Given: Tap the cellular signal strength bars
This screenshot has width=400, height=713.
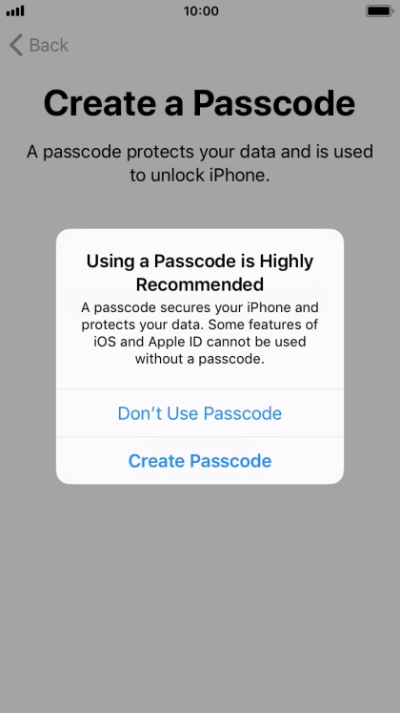Looking at the screenshot, I should tap(15, 11).
